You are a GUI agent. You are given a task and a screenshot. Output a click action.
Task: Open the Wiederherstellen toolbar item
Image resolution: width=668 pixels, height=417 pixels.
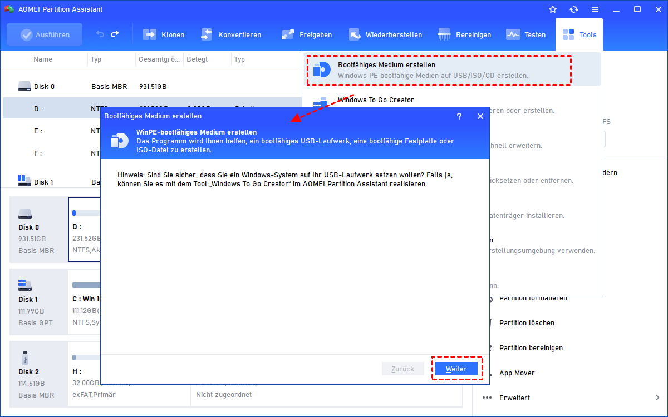[385, 34]
